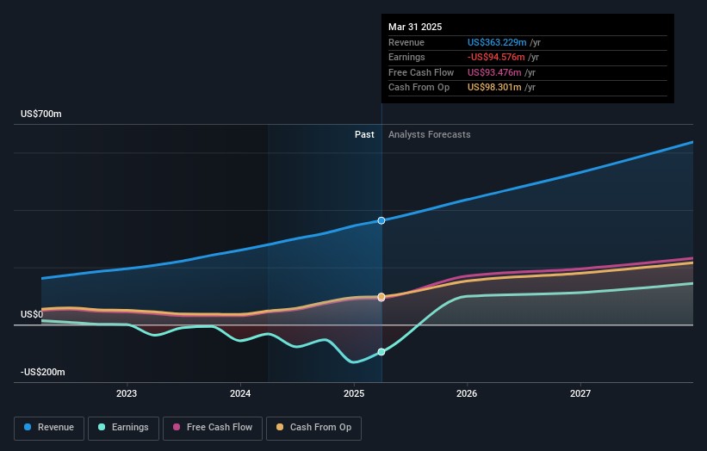Click the Revenue value US$363.229m in tooltip
Viewport: 707px width, 451px height.
coord(494,42)
